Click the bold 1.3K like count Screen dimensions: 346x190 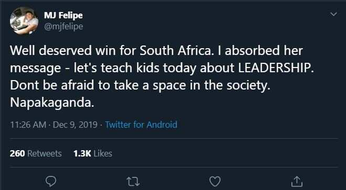tap(82, 153)
